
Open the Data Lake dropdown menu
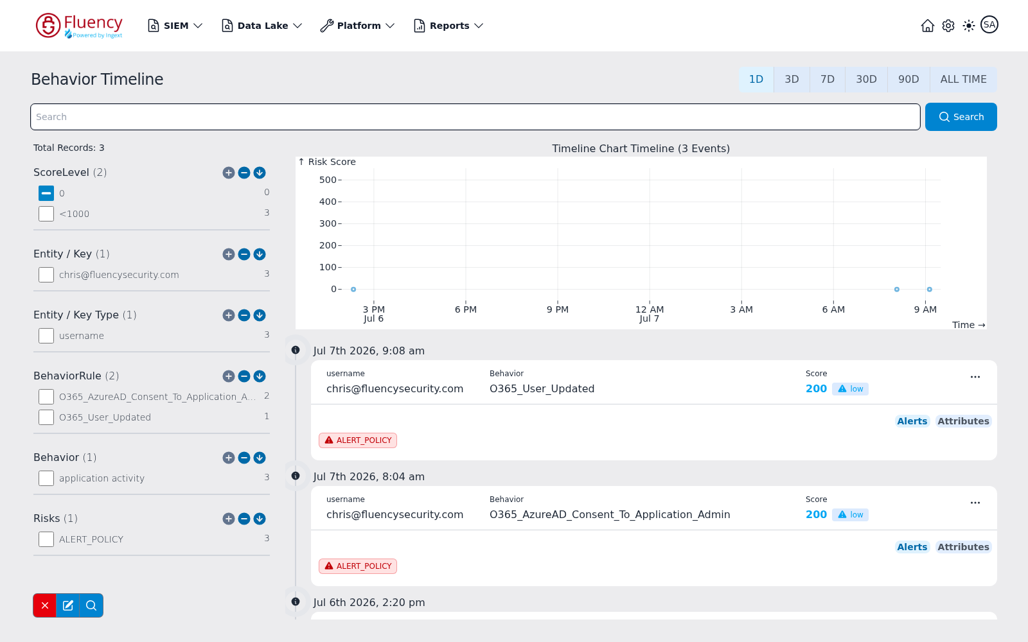coord(262,26)
